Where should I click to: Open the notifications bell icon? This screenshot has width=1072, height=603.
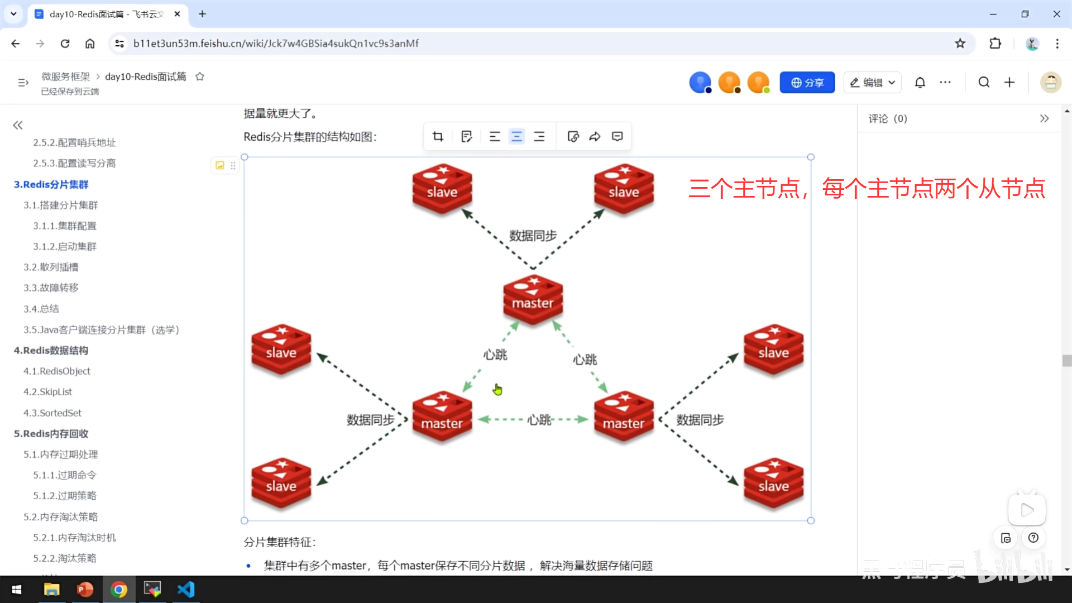click(x=920, y=83)
